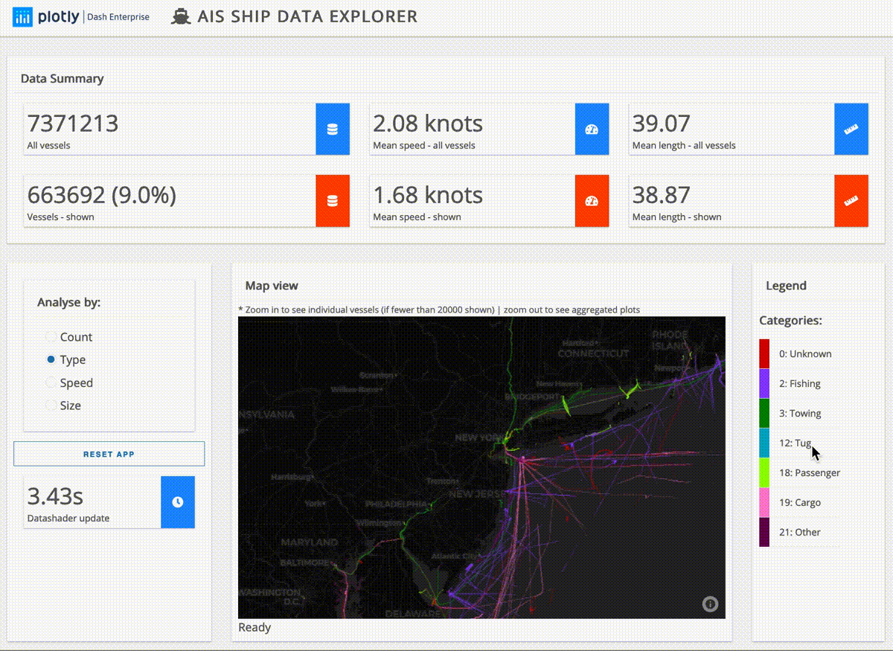Click the pink Cargo category swatch
Screen dimensions: 893x651
(764, 502)
